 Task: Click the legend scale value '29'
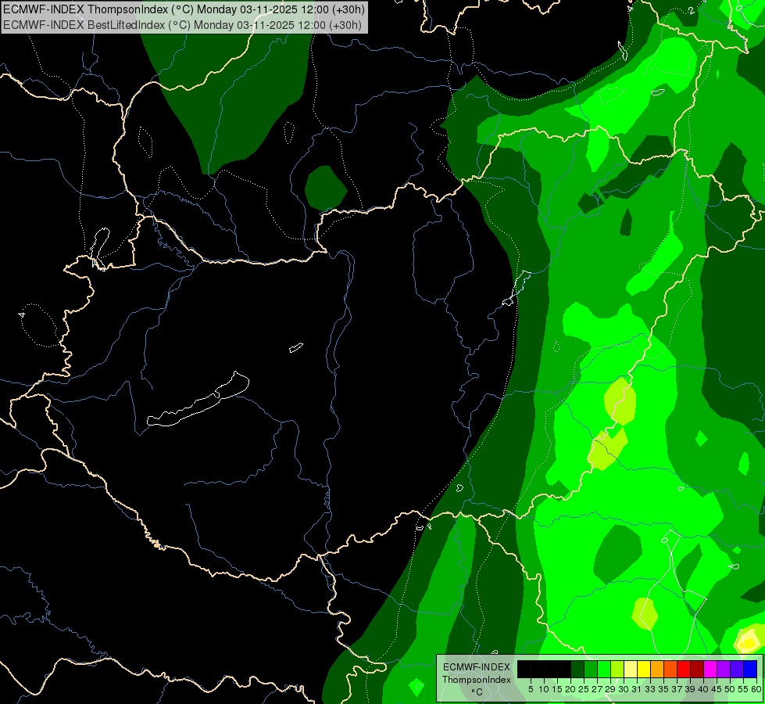tap(610, 689)
